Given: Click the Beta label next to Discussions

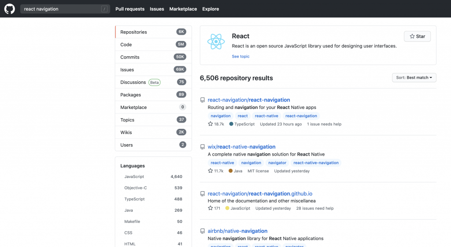Looking at the screenshot, I should [x=155, y=82].
